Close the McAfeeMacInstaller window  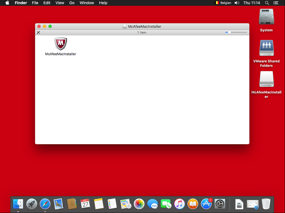(x=39, y=26)
